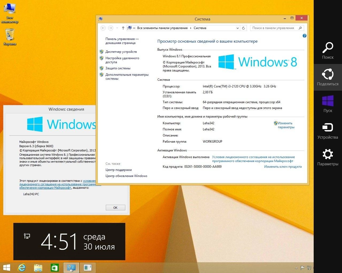Click 'Изменить ключ продукта' link
Viewport: 342px width, 273px height.
pyautogui.click(x=283, y=167)
